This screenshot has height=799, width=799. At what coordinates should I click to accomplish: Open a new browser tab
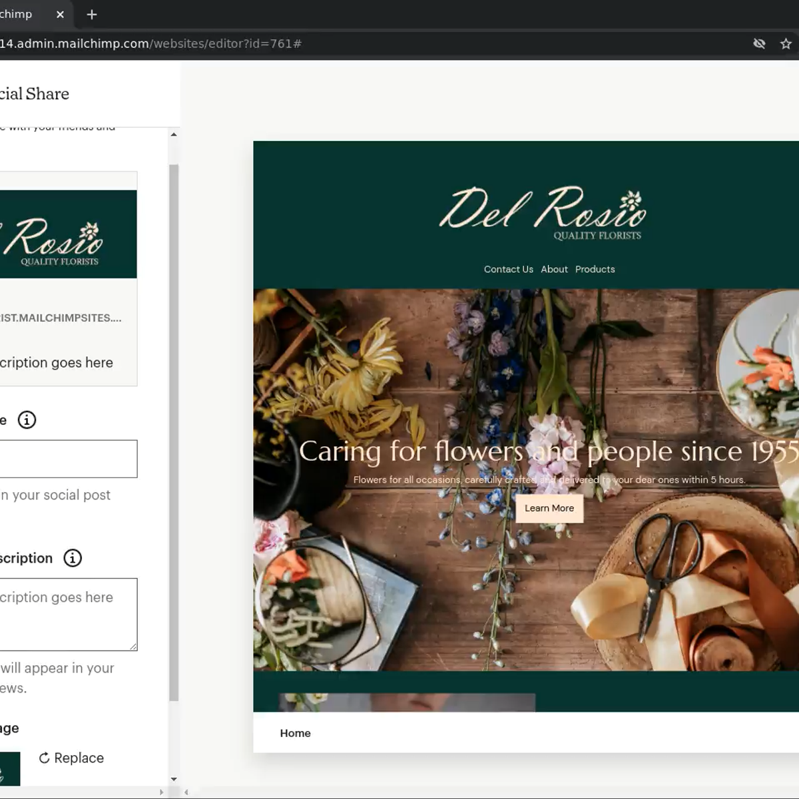point(92,15)
